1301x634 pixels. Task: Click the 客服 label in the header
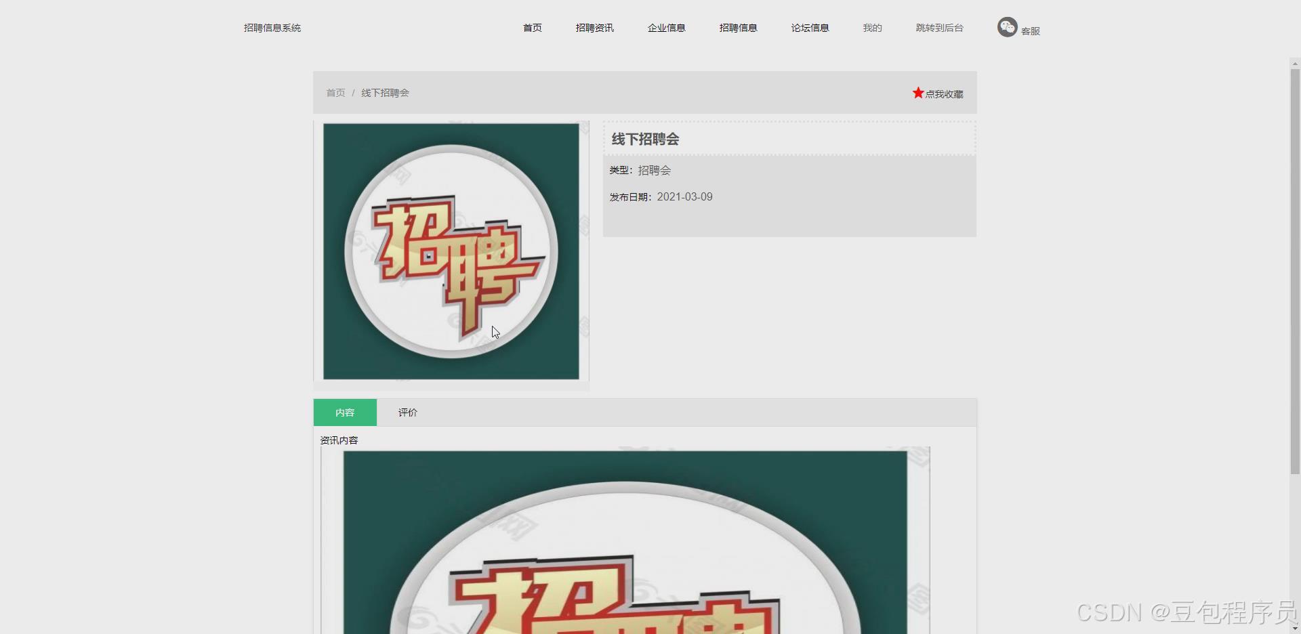(x=1031, y=31)
